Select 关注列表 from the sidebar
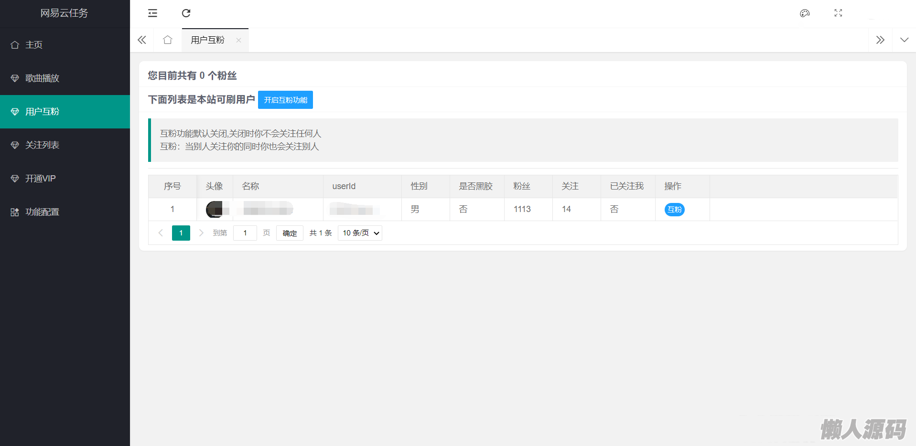This screenshot has width=916, height=446. click(42, 145)
